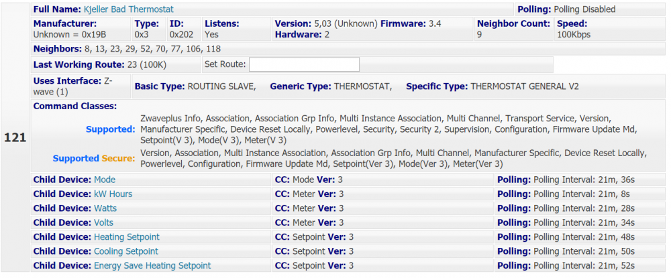Open the Kjeller Bad Thermostat device link
Screen dimensions: 671x278
pos(128,9)
